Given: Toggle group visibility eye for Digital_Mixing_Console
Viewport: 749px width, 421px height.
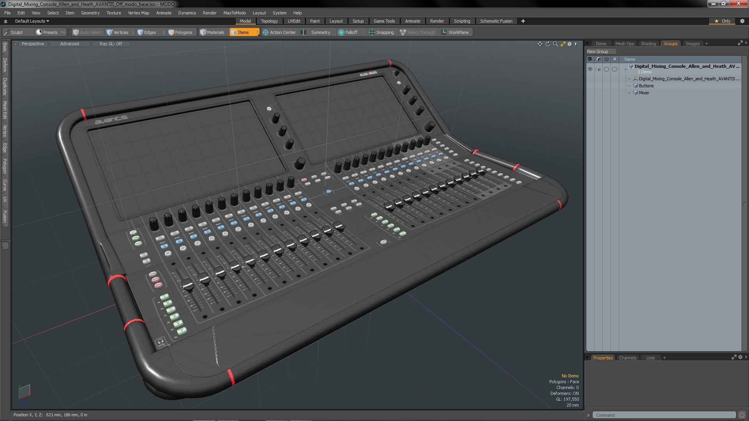Looking at the screenshot, I should point(590,69).
